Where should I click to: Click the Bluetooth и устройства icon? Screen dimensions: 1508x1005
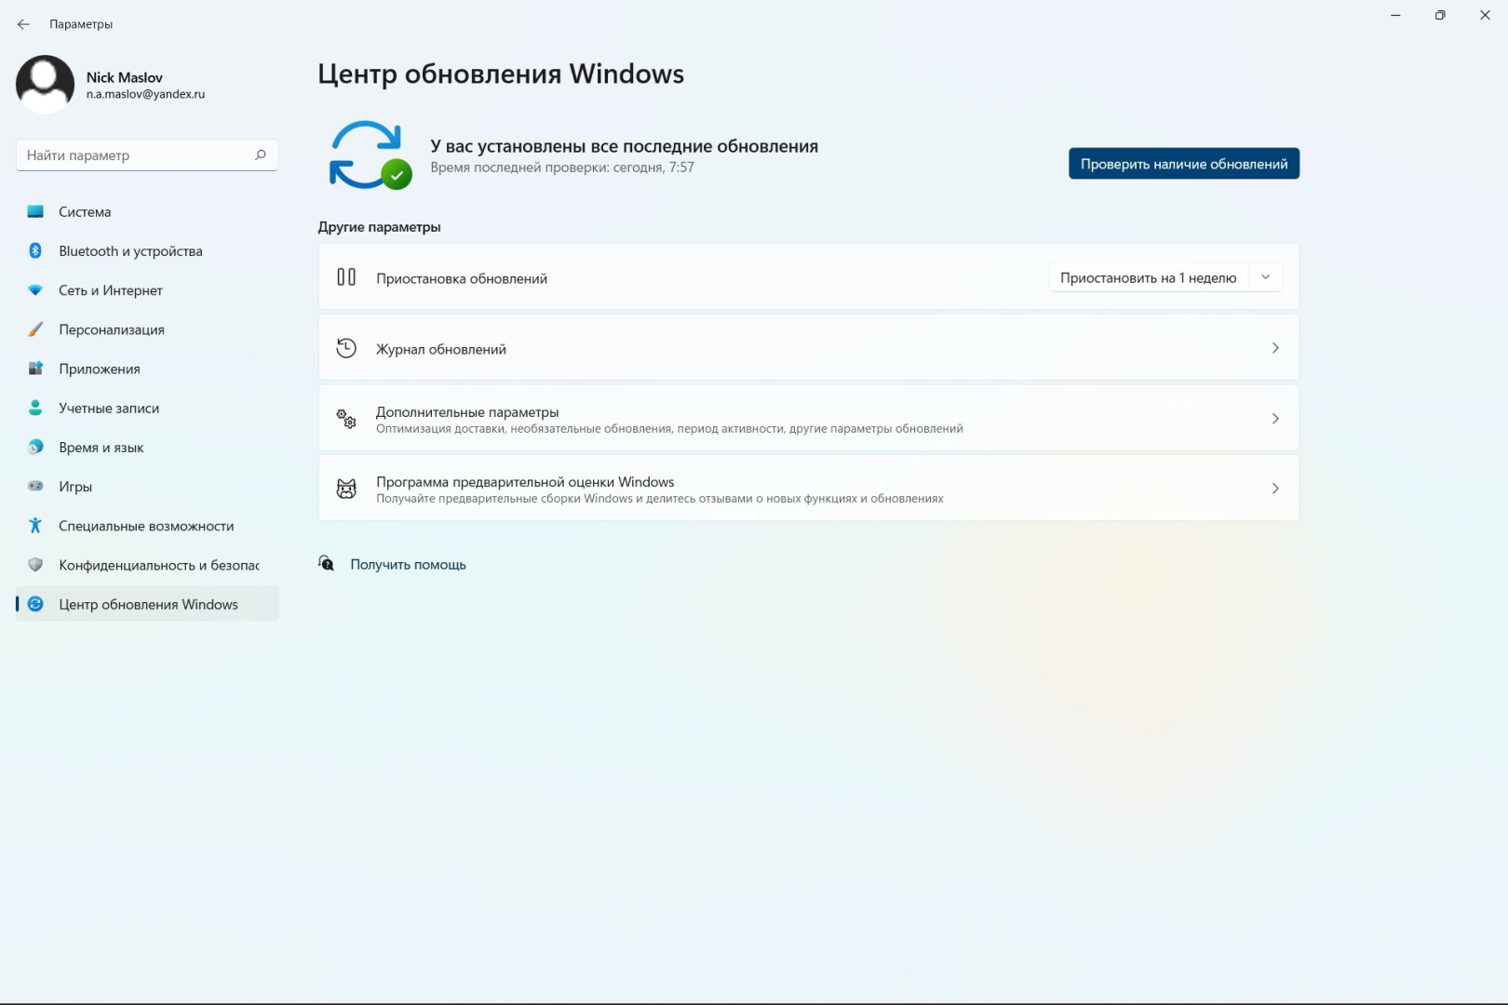35,251
